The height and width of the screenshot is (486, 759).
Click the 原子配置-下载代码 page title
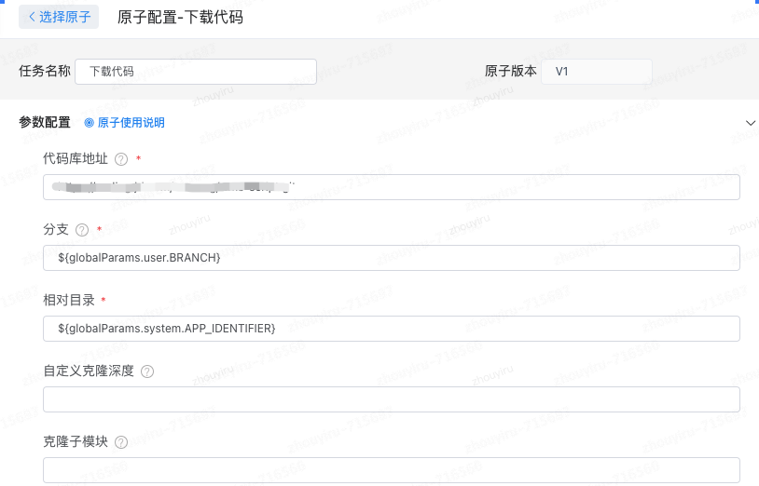[180, 18]
